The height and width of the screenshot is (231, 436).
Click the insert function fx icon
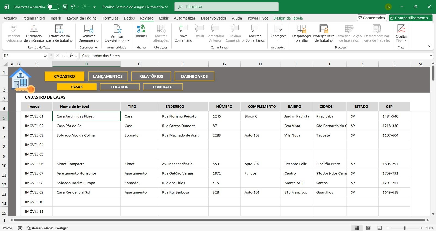coord(71,56)
